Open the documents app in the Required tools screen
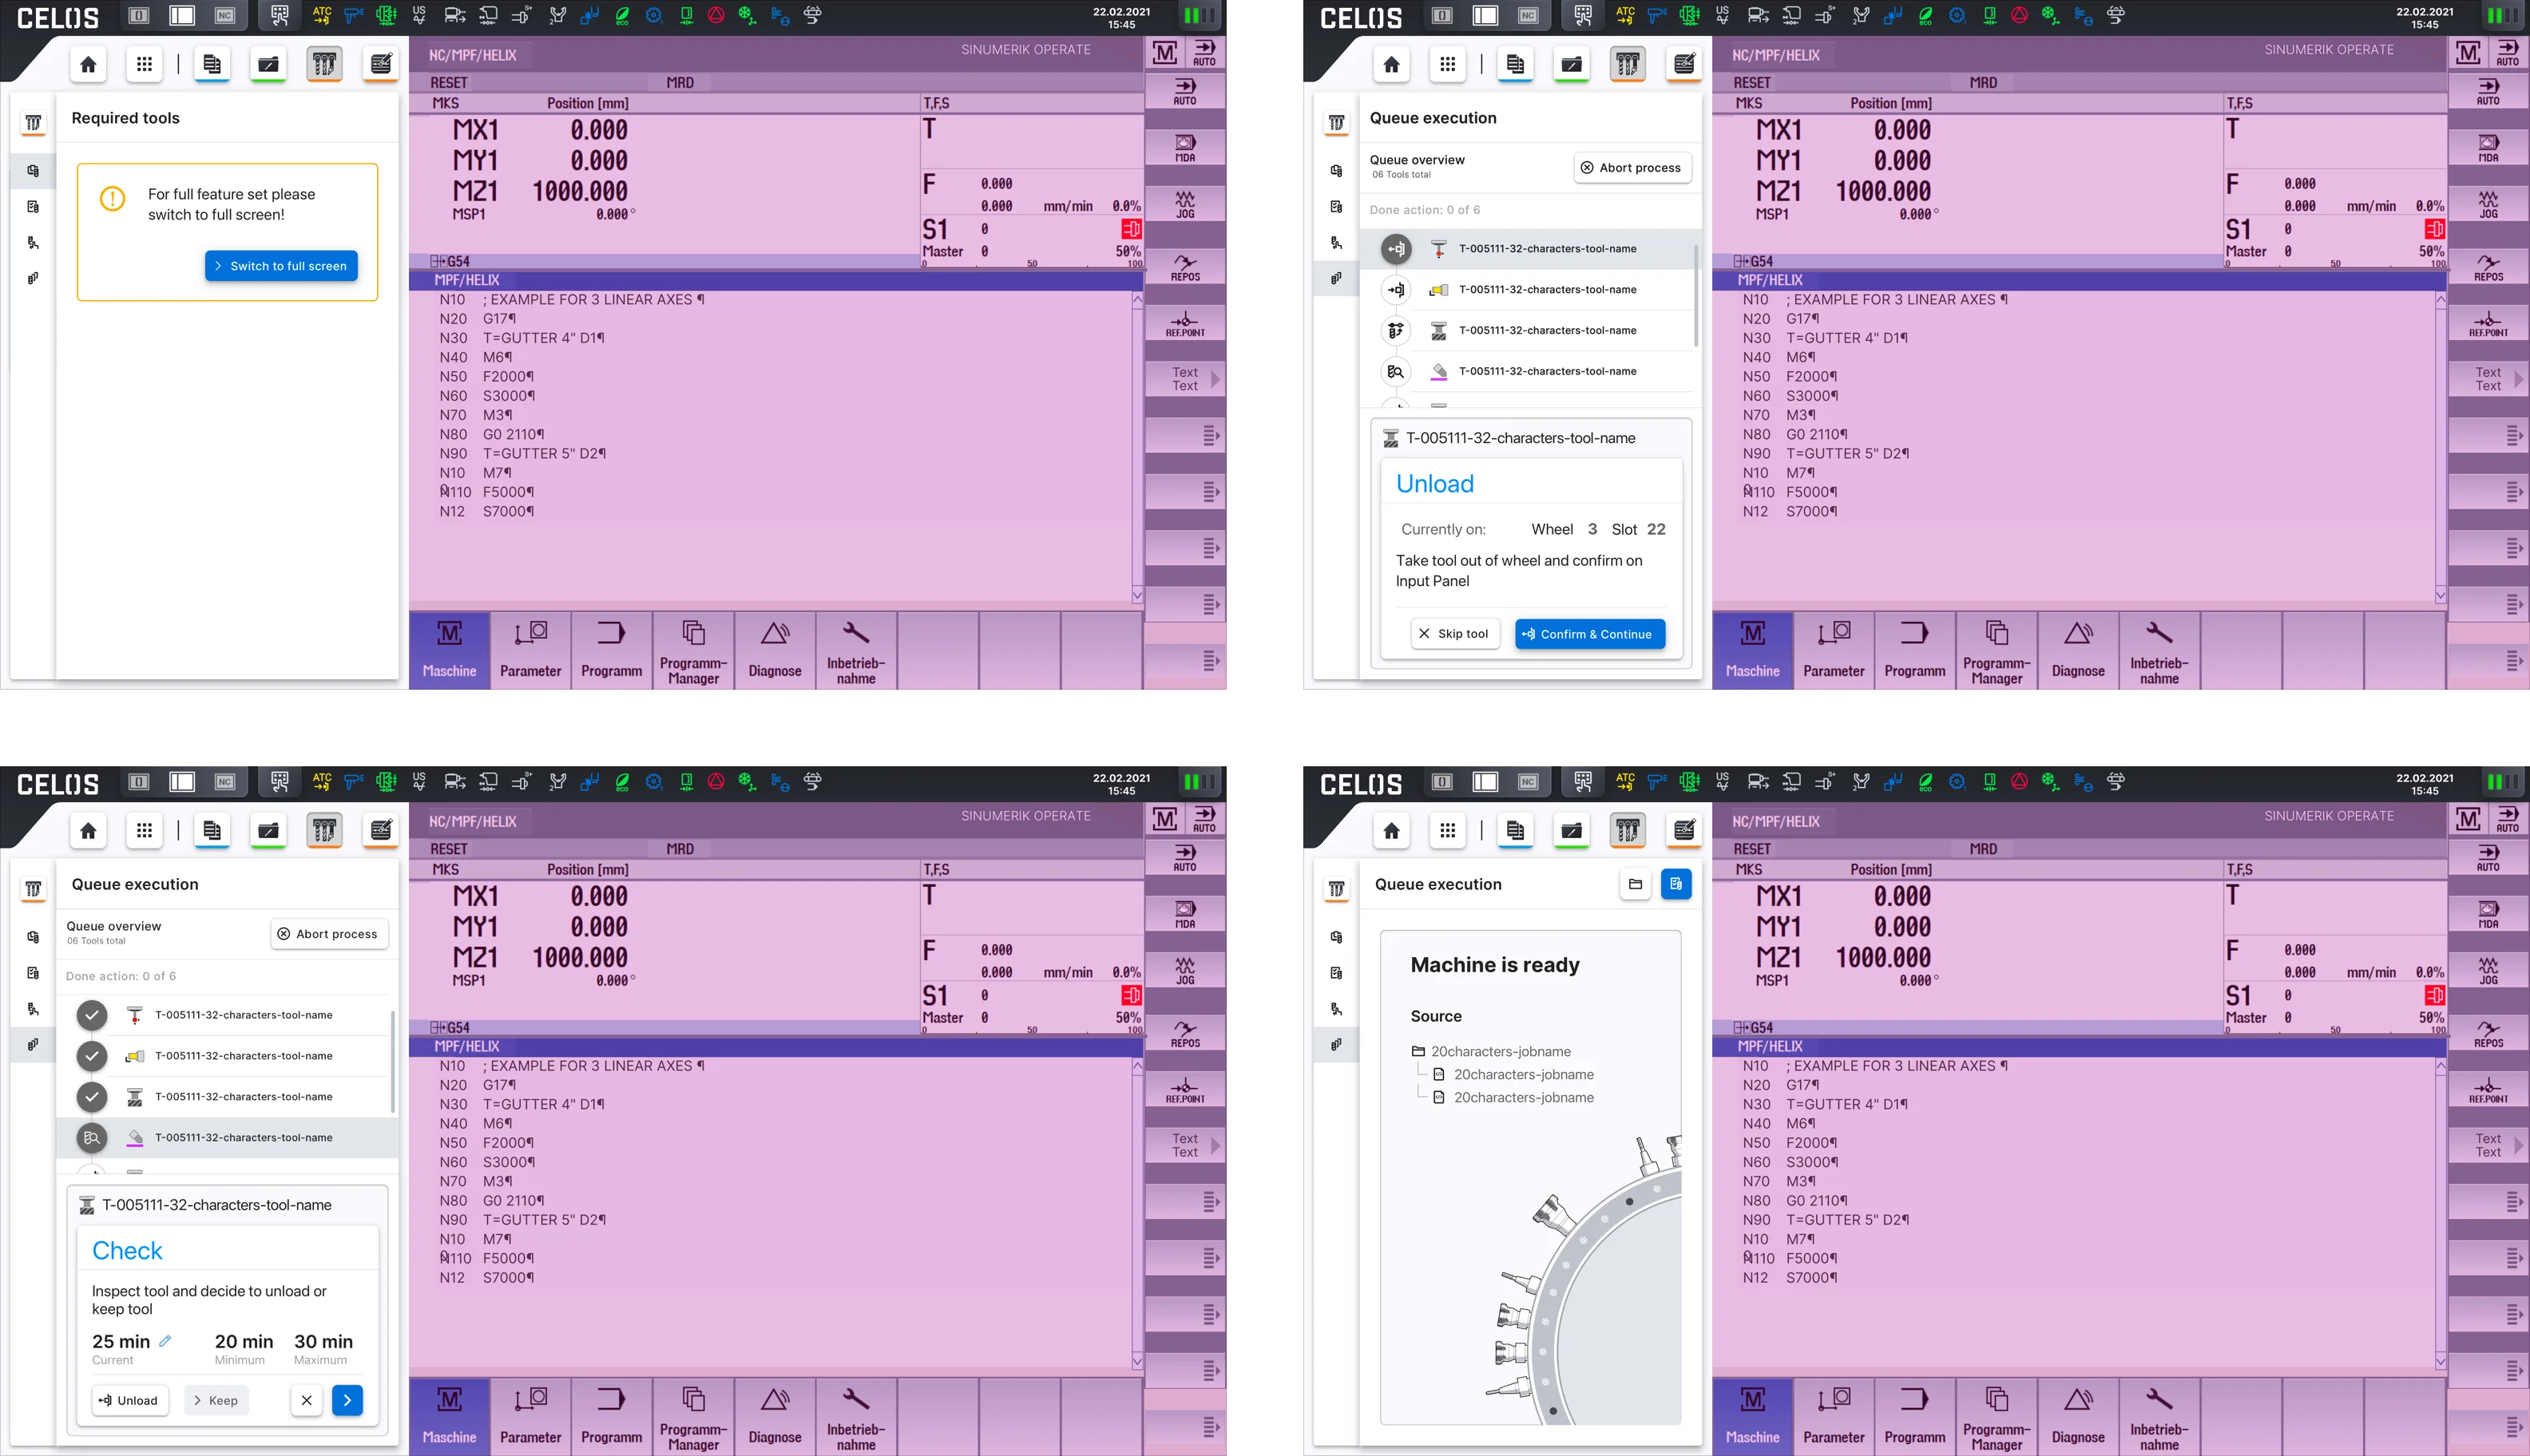This screenshot has height=1456, width=2530. point(212,65)
